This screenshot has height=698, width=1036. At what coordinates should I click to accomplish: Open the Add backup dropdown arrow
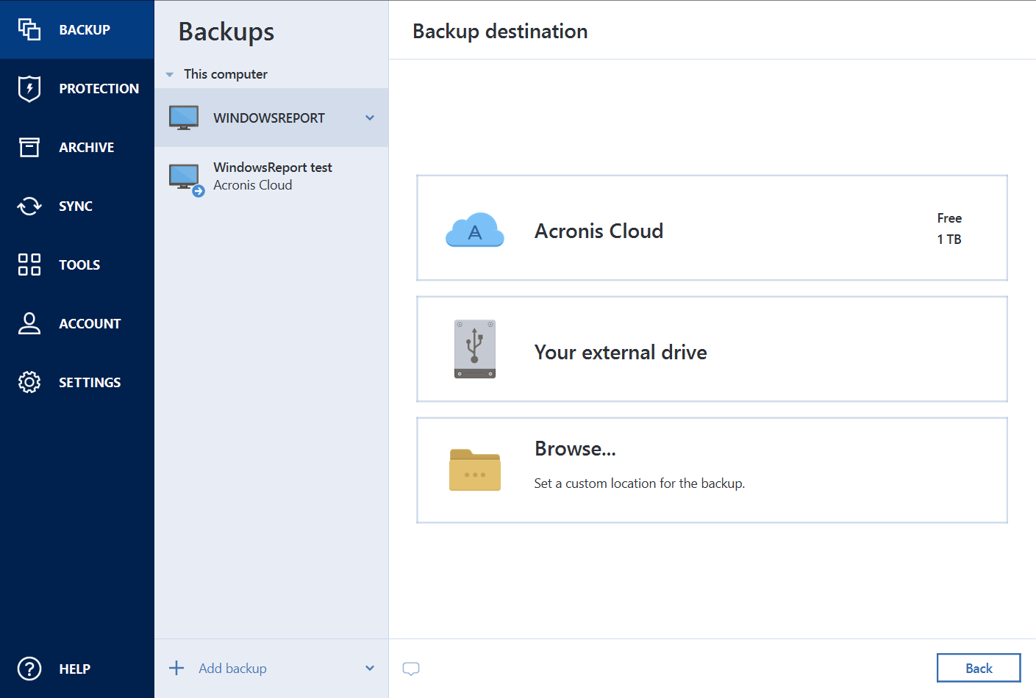(x=370, y=669)
